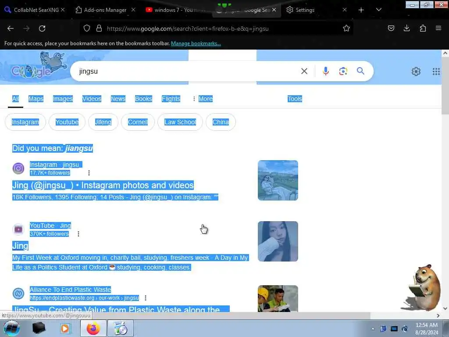Image resolution: width=449 pixels, height=337 pixels.
Task: Click the taskbar clock and date
Action: 427,329
